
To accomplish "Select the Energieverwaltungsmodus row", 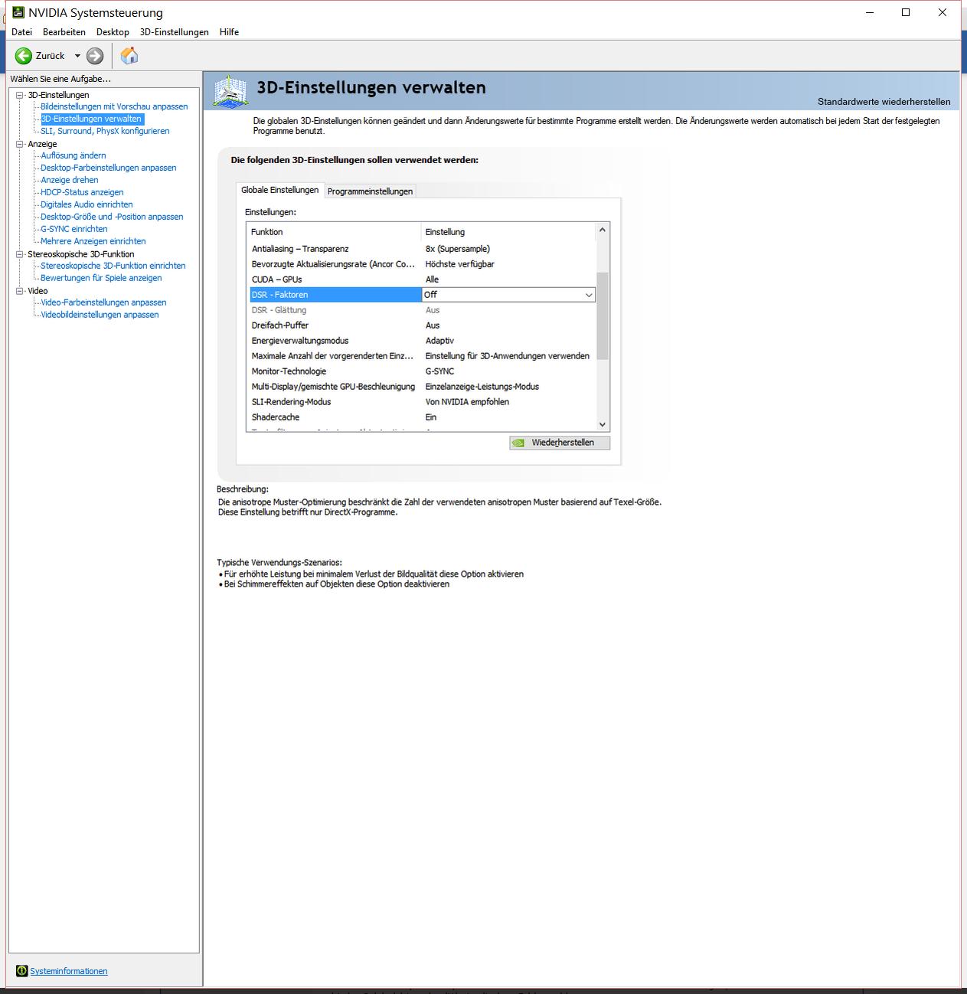I will click(423, 341).
